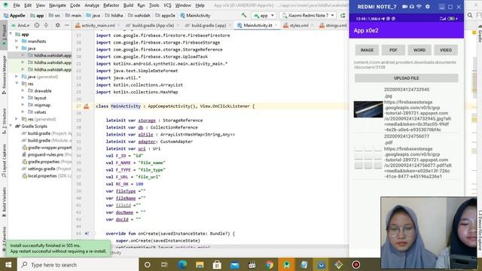Click Task View icon in taskbar
Viewport: 482px width, 271px height.
[164, 264]
